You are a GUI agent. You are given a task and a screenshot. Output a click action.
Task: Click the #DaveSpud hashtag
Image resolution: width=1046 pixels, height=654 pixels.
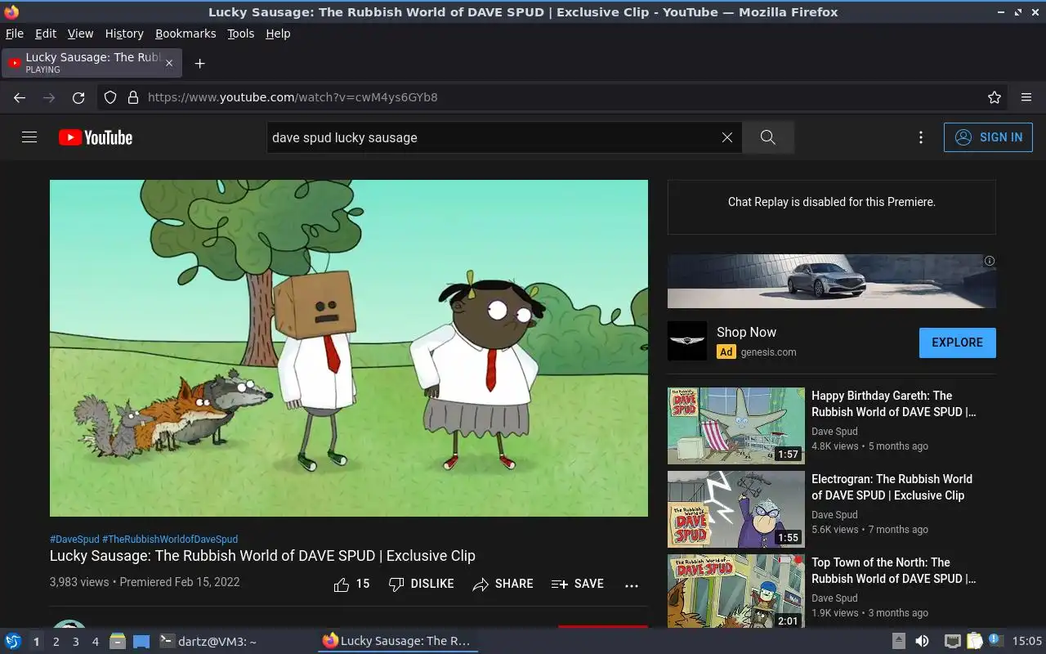[74, 540]
